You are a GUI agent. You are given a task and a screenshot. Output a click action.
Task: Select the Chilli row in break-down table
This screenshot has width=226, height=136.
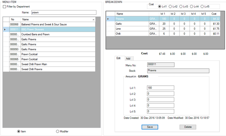(x=163, y=34)
